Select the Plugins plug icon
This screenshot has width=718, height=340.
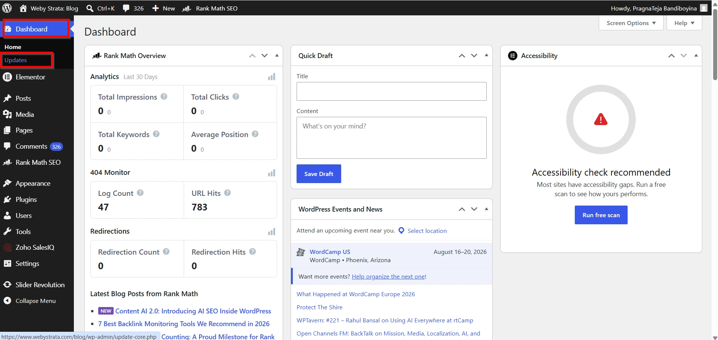[x=7, y=200]
